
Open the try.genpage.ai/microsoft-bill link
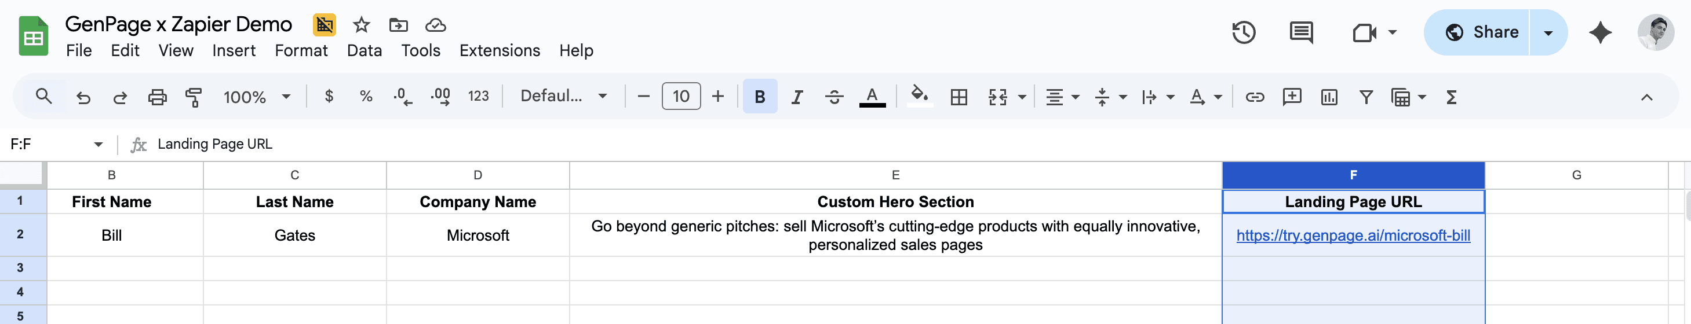1352,235
